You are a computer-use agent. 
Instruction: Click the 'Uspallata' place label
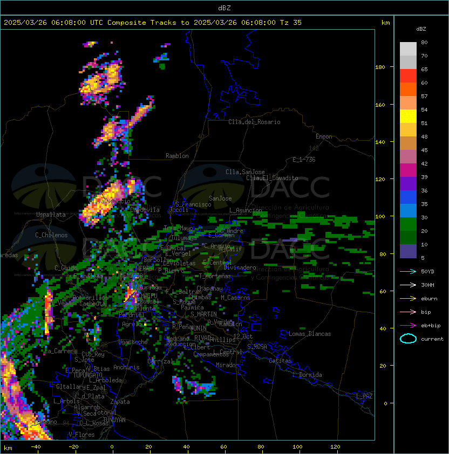click(51, 215)
